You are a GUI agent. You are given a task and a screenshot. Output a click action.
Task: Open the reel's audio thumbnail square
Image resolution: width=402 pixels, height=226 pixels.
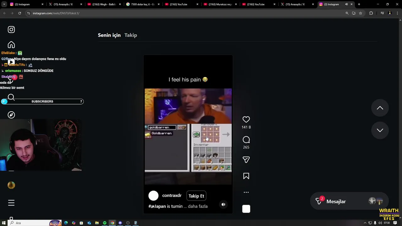coord(246,209)
